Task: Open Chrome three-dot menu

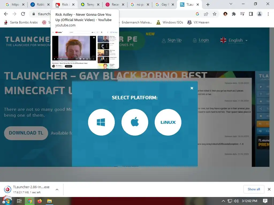Action: [268, 14]
